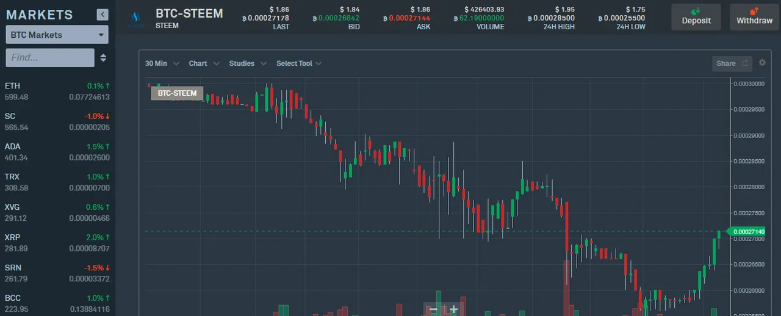The height and width of the screenshot is (316, 781).
Task: Open the Select Tool dropdown
Action: click(x=298, y=63)
